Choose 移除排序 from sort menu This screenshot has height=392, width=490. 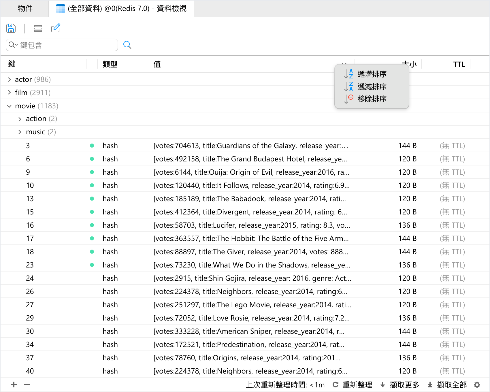(372, 99)
